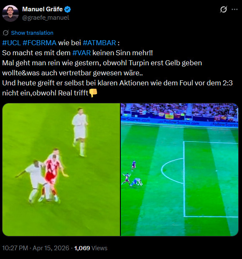Image resolution: width=242 pixels, height=259 pixels.
Task: Open the Grok icon at top right
Action: coord(224,10)
